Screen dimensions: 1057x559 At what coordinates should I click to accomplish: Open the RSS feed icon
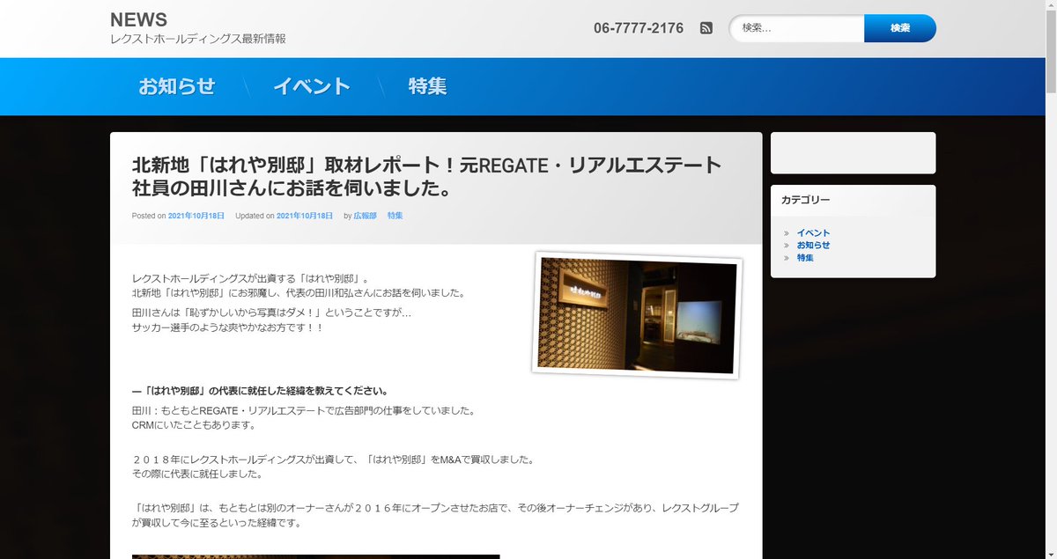click(x=706, y=28)
